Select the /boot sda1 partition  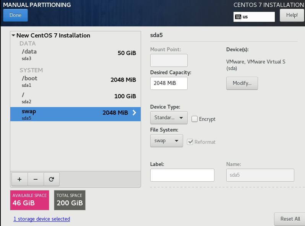click(75, 81)
